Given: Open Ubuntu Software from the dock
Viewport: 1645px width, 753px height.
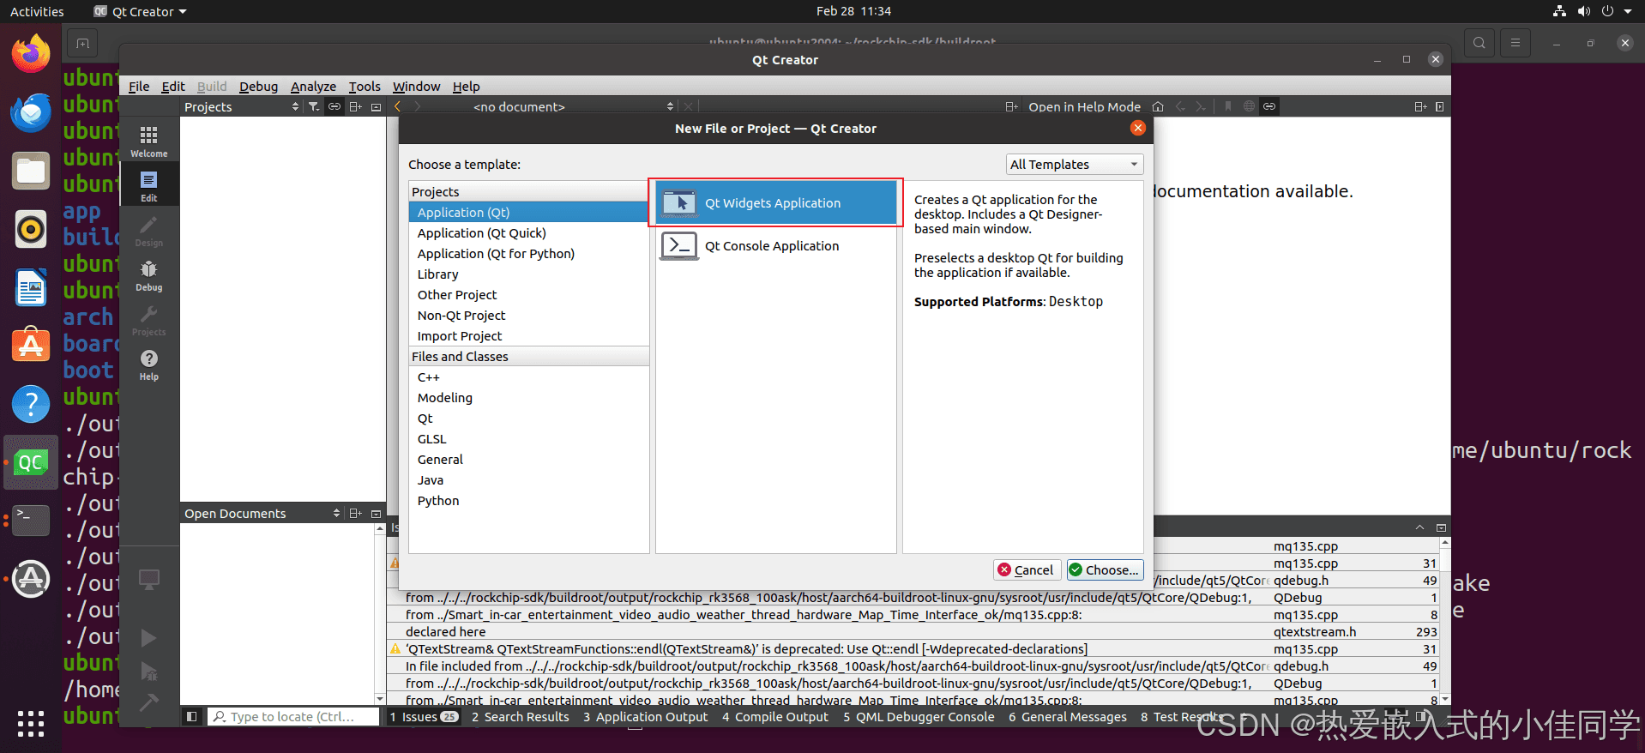Looking at the screenshot, I should [31, 345].
